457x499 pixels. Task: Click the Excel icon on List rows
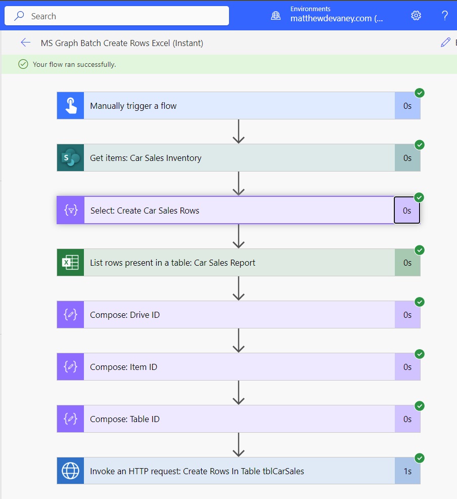coord(71,263)
